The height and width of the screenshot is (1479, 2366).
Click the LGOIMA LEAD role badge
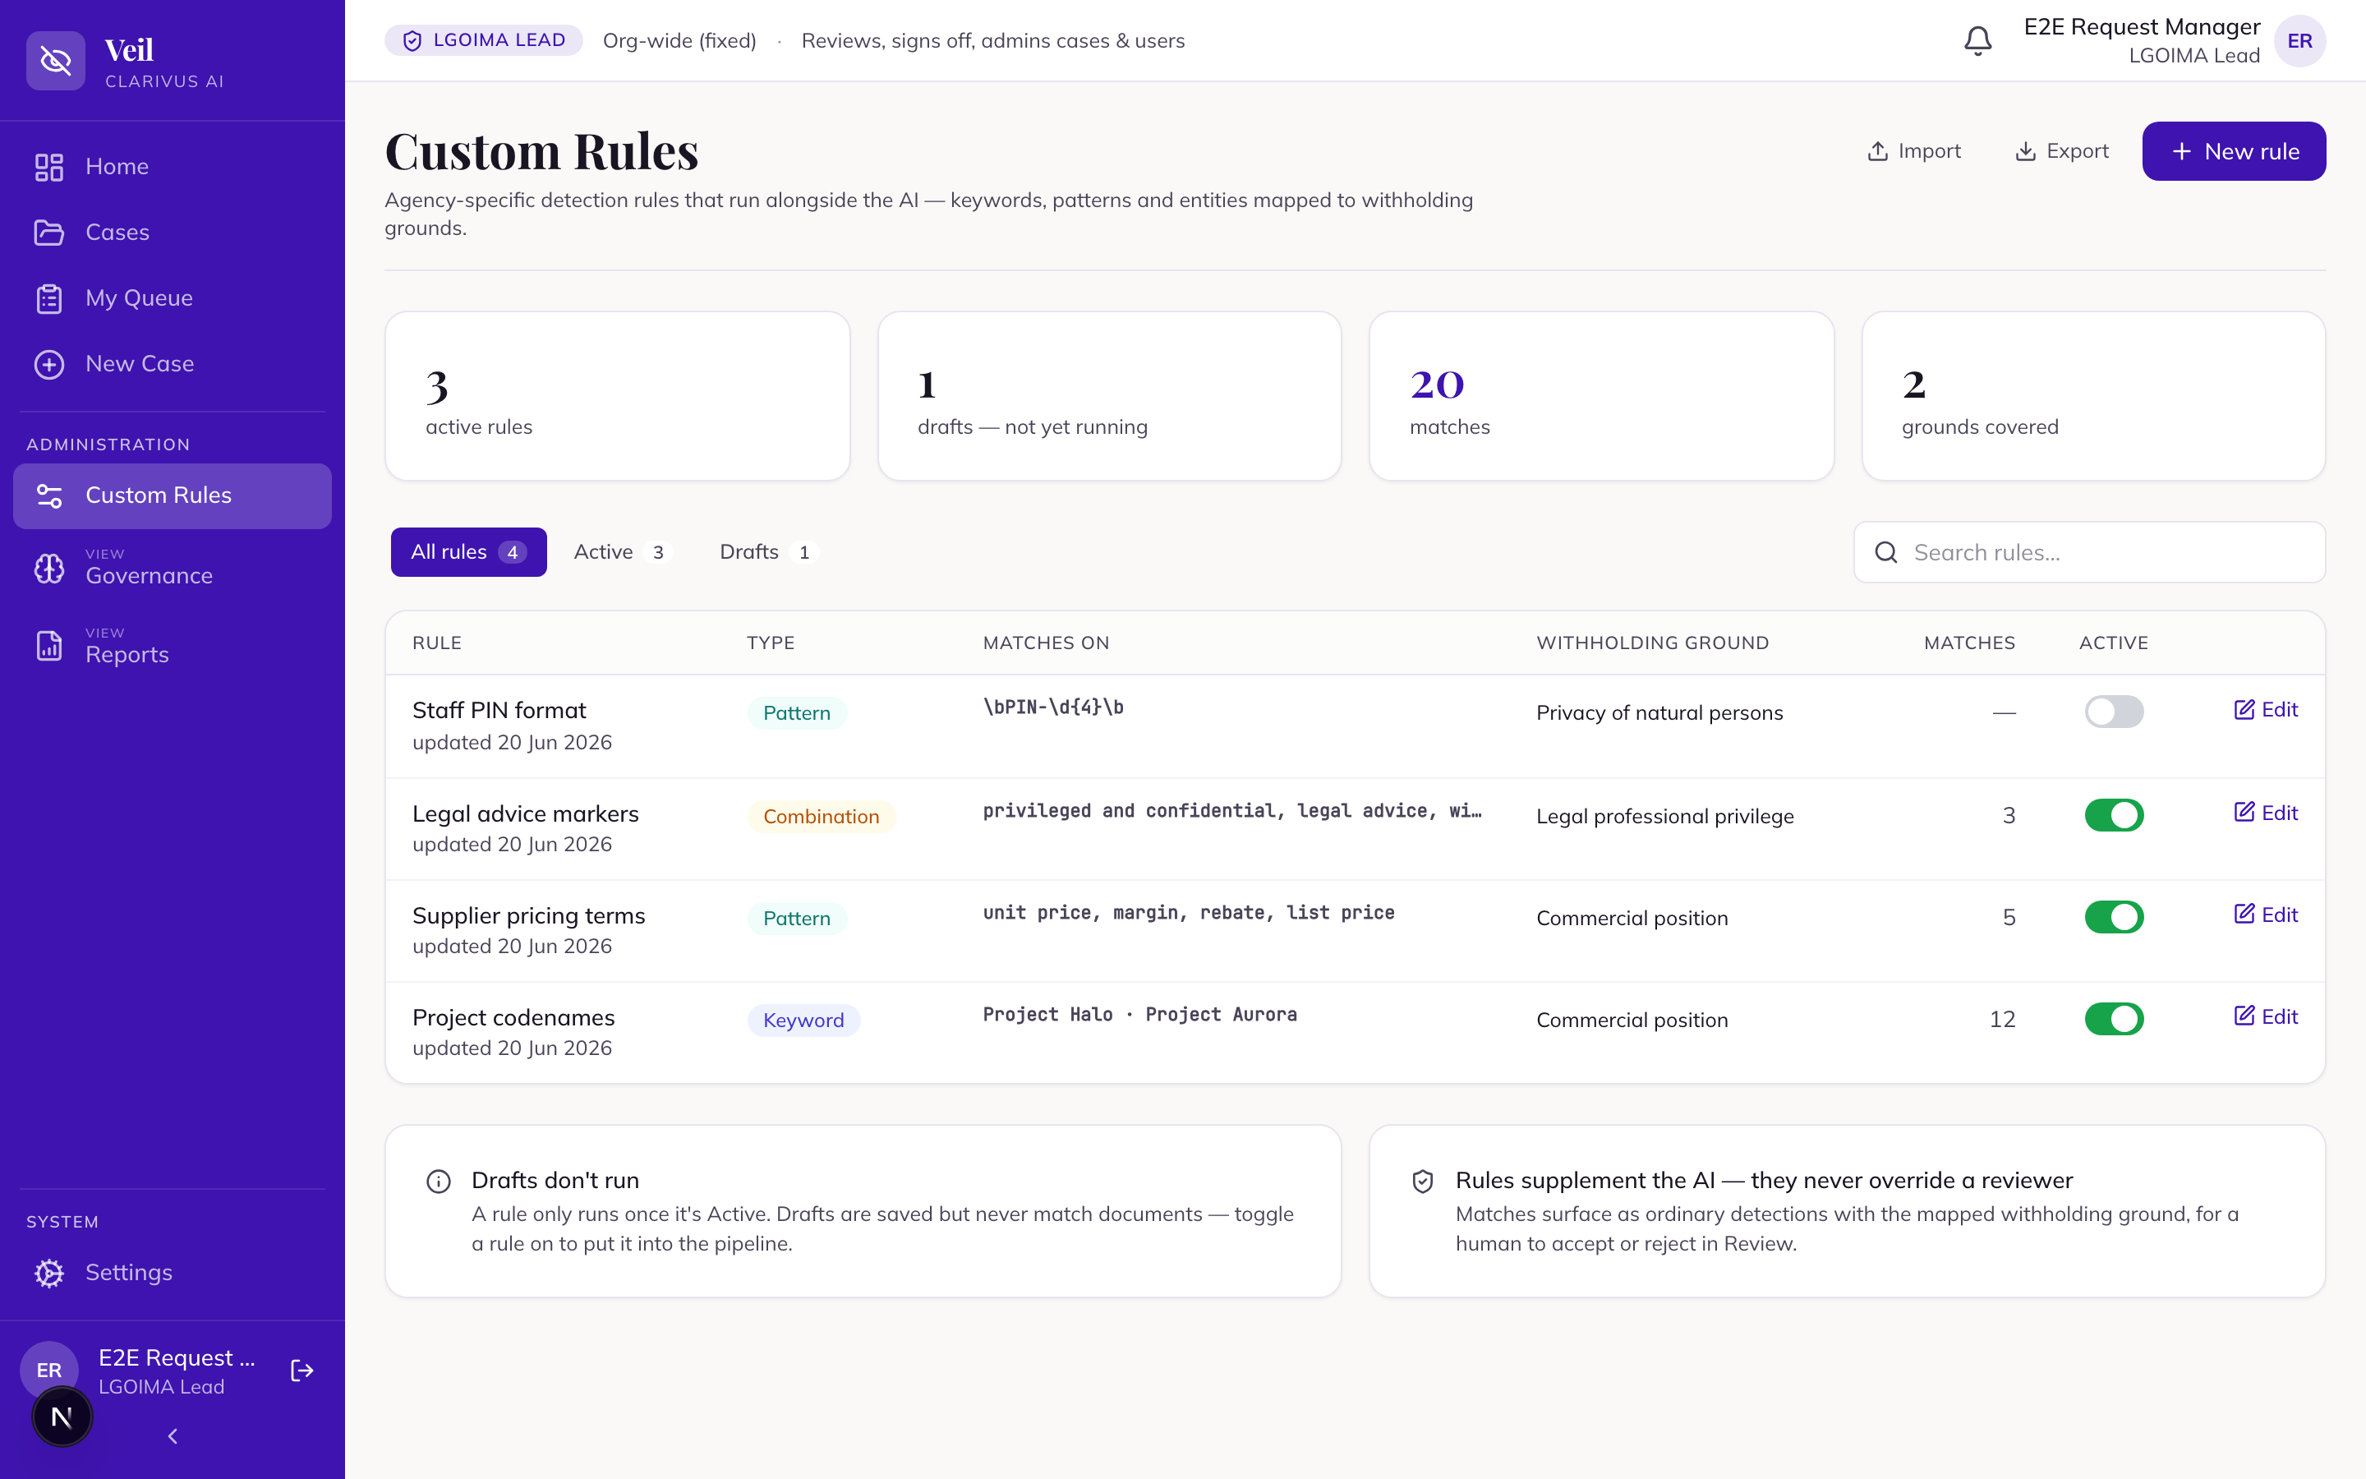click(x=483, y=40)
